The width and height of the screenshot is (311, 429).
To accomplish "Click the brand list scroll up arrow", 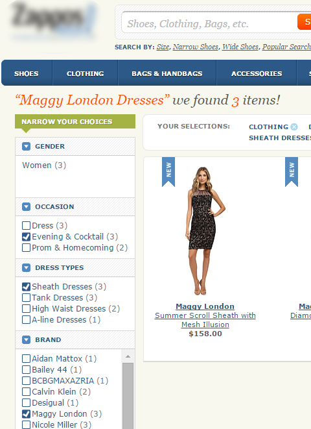I will [x=128, y=356].
